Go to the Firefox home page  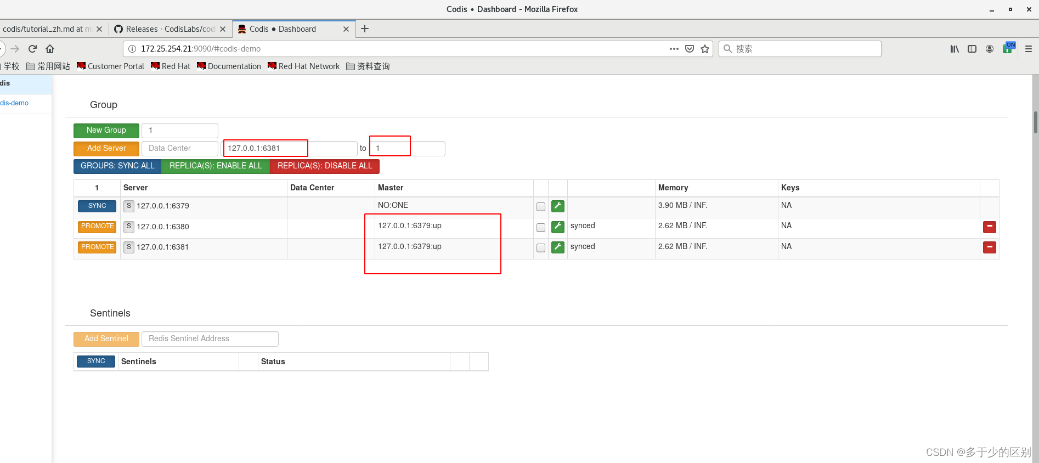(50, 49)
